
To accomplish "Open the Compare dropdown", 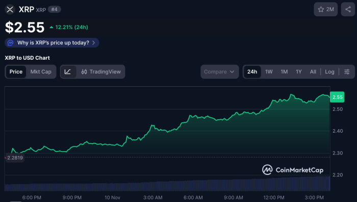I will pyautogui.click(x=220, y=72).
